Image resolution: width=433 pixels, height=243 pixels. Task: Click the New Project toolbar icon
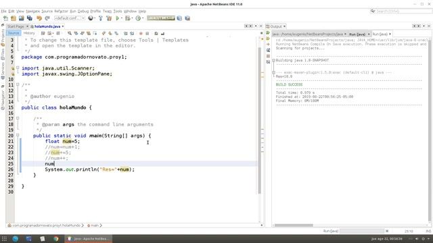tap(14, 18)
